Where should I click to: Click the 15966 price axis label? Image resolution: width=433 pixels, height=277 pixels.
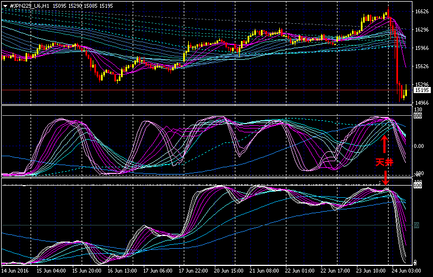tap(422, 48)
